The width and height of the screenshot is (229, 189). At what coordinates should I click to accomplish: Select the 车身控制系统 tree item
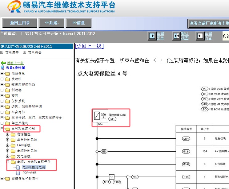click(x=27, y=140)
